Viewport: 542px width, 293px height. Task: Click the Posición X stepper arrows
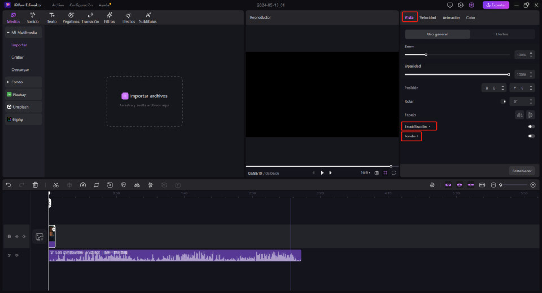click(502, 88)
